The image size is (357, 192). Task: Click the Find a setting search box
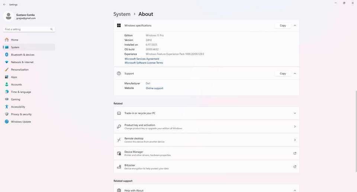pos(29,29)
